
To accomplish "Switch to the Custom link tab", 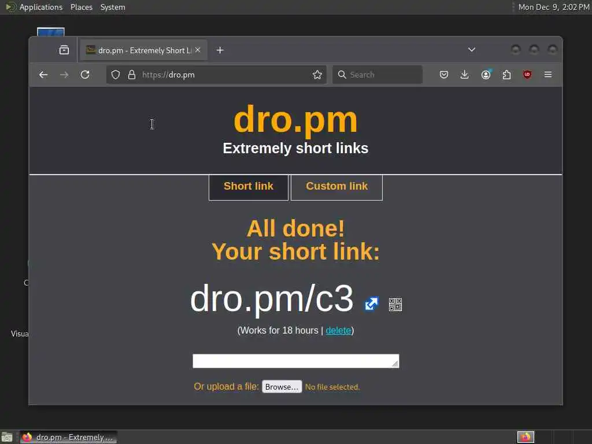I will pyautogui.click(x=337, y=187).
